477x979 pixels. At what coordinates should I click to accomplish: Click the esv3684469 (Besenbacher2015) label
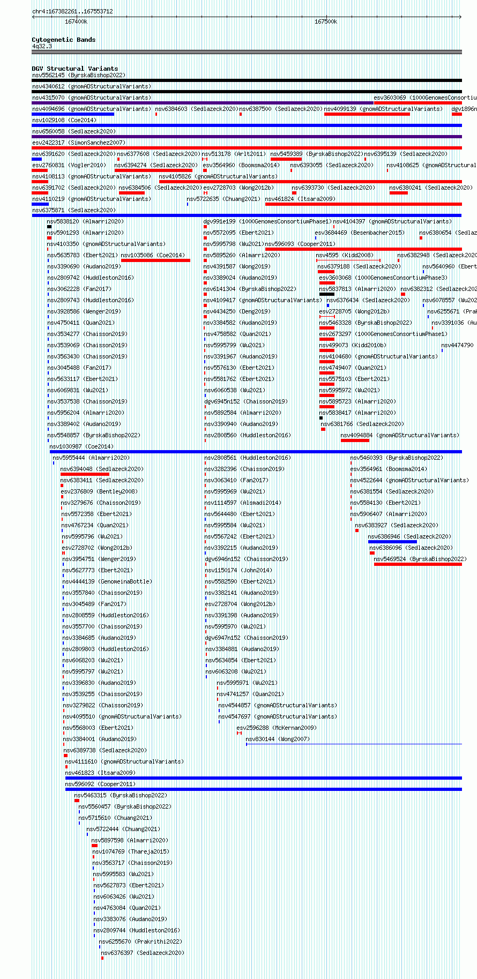click(360, 233)
